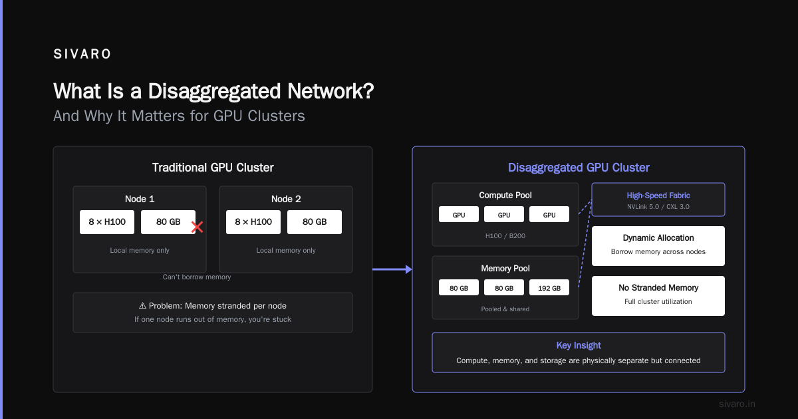Select the title 'What Is a Disaggregated Network?'

[x=213, y=91]
